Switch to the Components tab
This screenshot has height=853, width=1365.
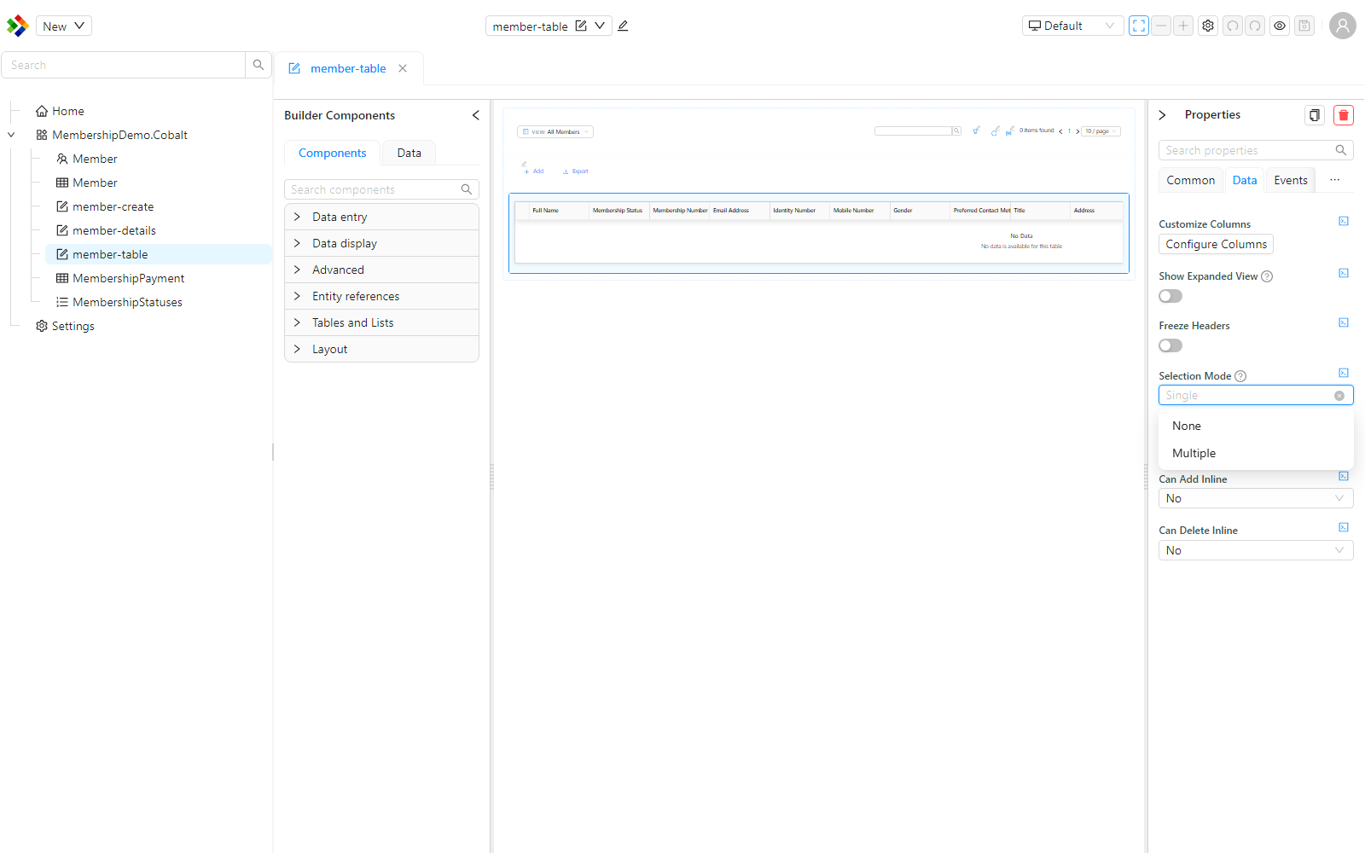pyautogui.click(x=333, y=153)
